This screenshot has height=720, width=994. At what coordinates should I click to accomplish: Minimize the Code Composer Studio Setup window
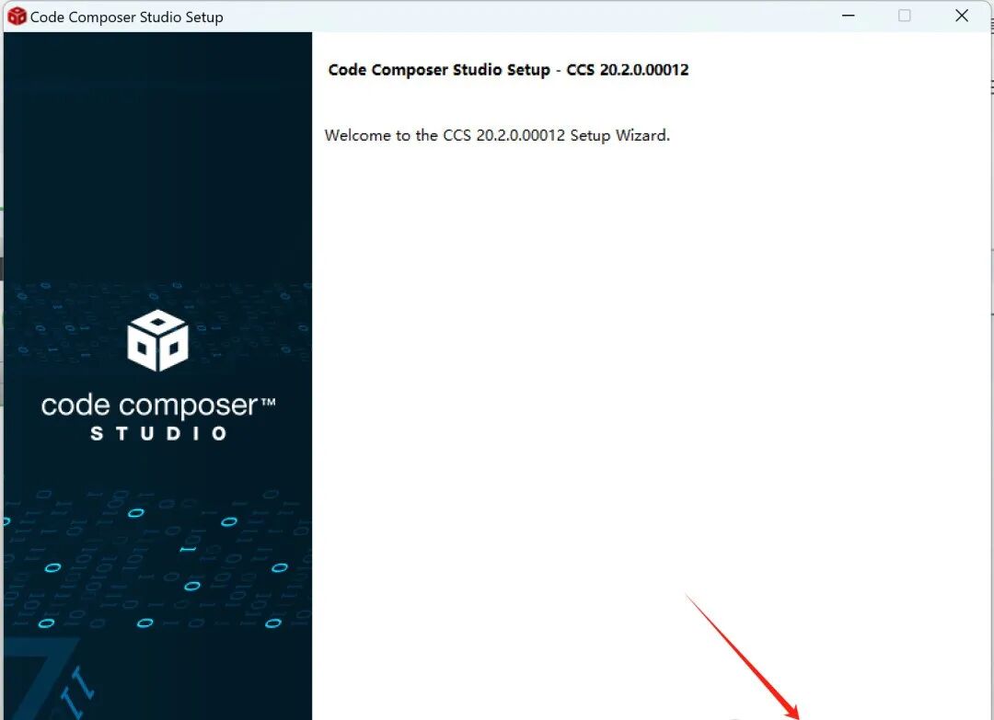click(x=849, y=16)
